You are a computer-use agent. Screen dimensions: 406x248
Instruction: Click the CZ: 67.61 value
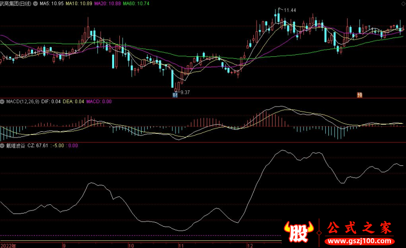pos(38,146)
